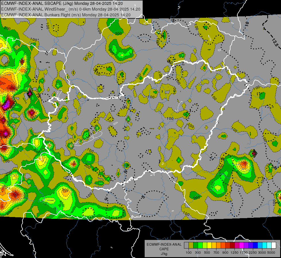
Task: Select the bright magenta legend swatch
Action: coord(242,245)
